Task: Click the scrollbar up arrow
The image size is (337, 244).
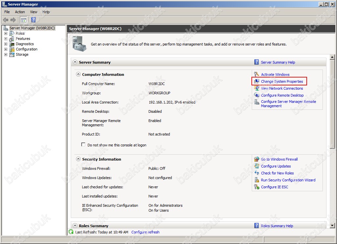Action: [x=332, y=57]
